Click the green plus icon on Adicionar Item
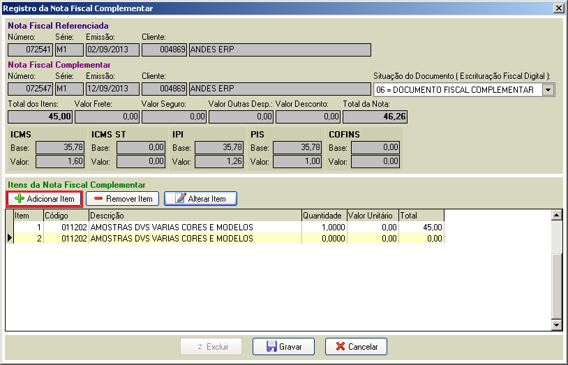Image resolution: width=568 pixels, height=365 pixels. point(20,199)
